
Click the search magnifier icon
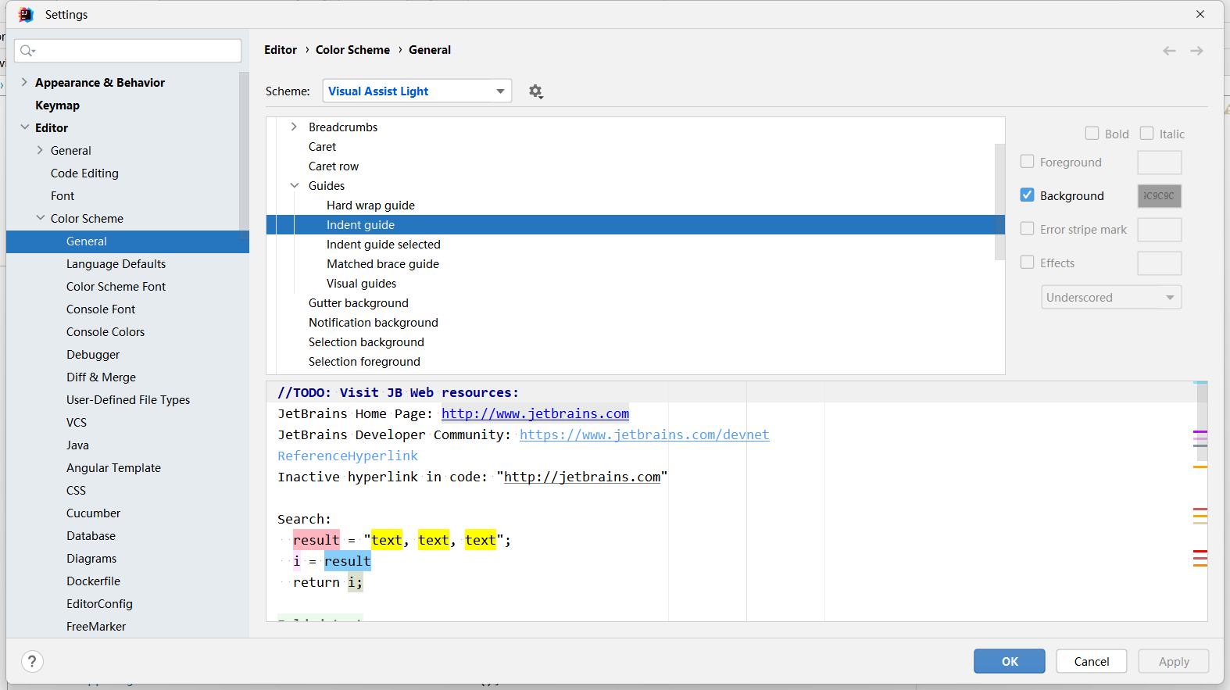pyautogui.click(x=27, y=51)
